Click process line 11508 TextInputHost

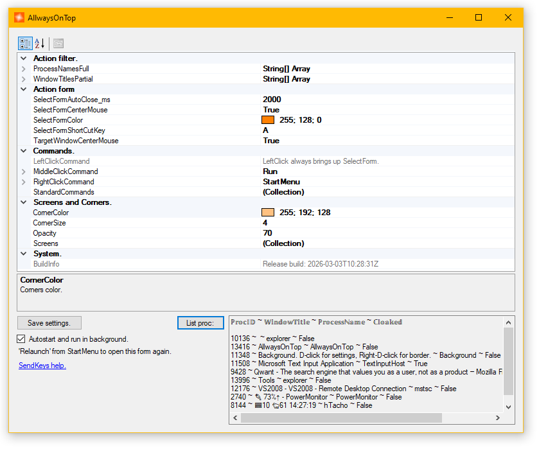(330, 364)
